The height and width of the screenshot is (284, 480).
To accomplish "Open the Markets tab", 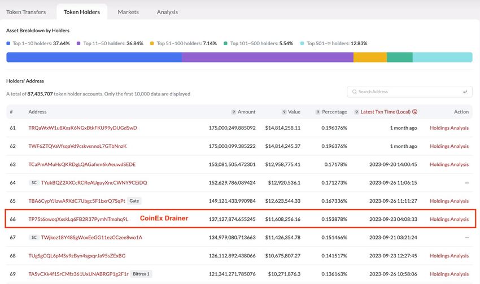I will [x=128, y=12].
